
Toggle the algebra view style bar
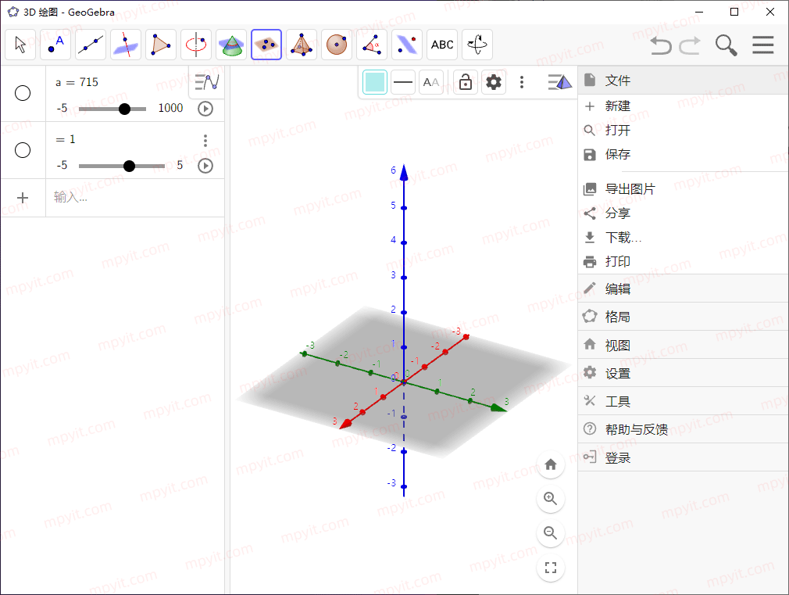206,81
